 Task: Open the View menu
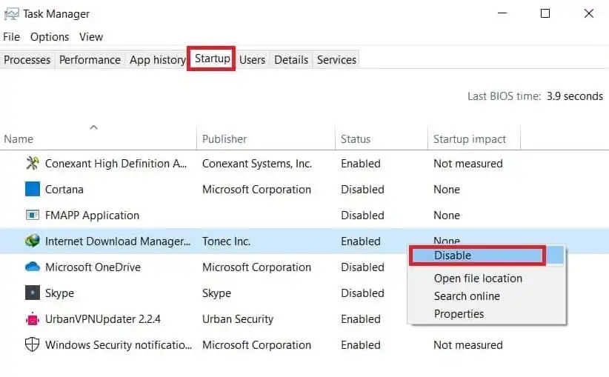coord(91,37)
